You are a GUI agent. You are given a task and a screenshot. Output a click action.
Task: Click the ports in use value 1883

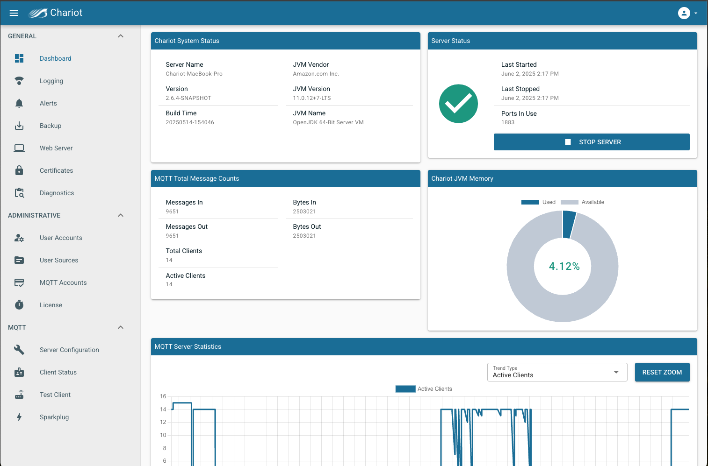(x=508, y=122)
